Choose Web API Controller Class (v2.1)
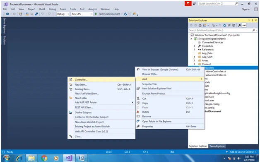This screenshot has height=163, width=260. pyautogui.click(x=101, y=132)
